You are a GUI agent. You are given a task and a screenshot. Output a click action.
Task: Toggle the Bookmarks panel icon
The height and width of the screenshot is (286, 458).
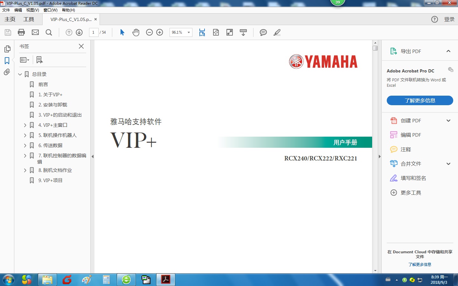point(7,61)
